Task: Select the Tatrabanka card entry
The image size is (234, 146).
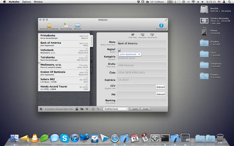Action: click(64, 59)
